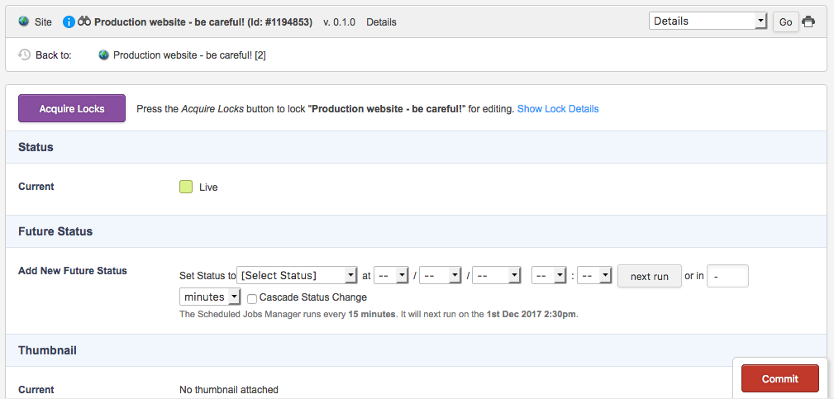Image resolution: width=834 pixels, height=399 pixels.
Task: Click the blue info icon
Action: coord(69,21)
